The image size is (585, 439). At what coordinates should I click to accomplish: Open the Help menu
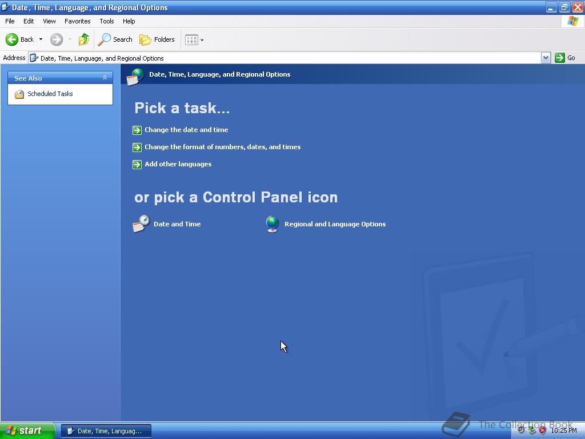(x=129, y=21)
